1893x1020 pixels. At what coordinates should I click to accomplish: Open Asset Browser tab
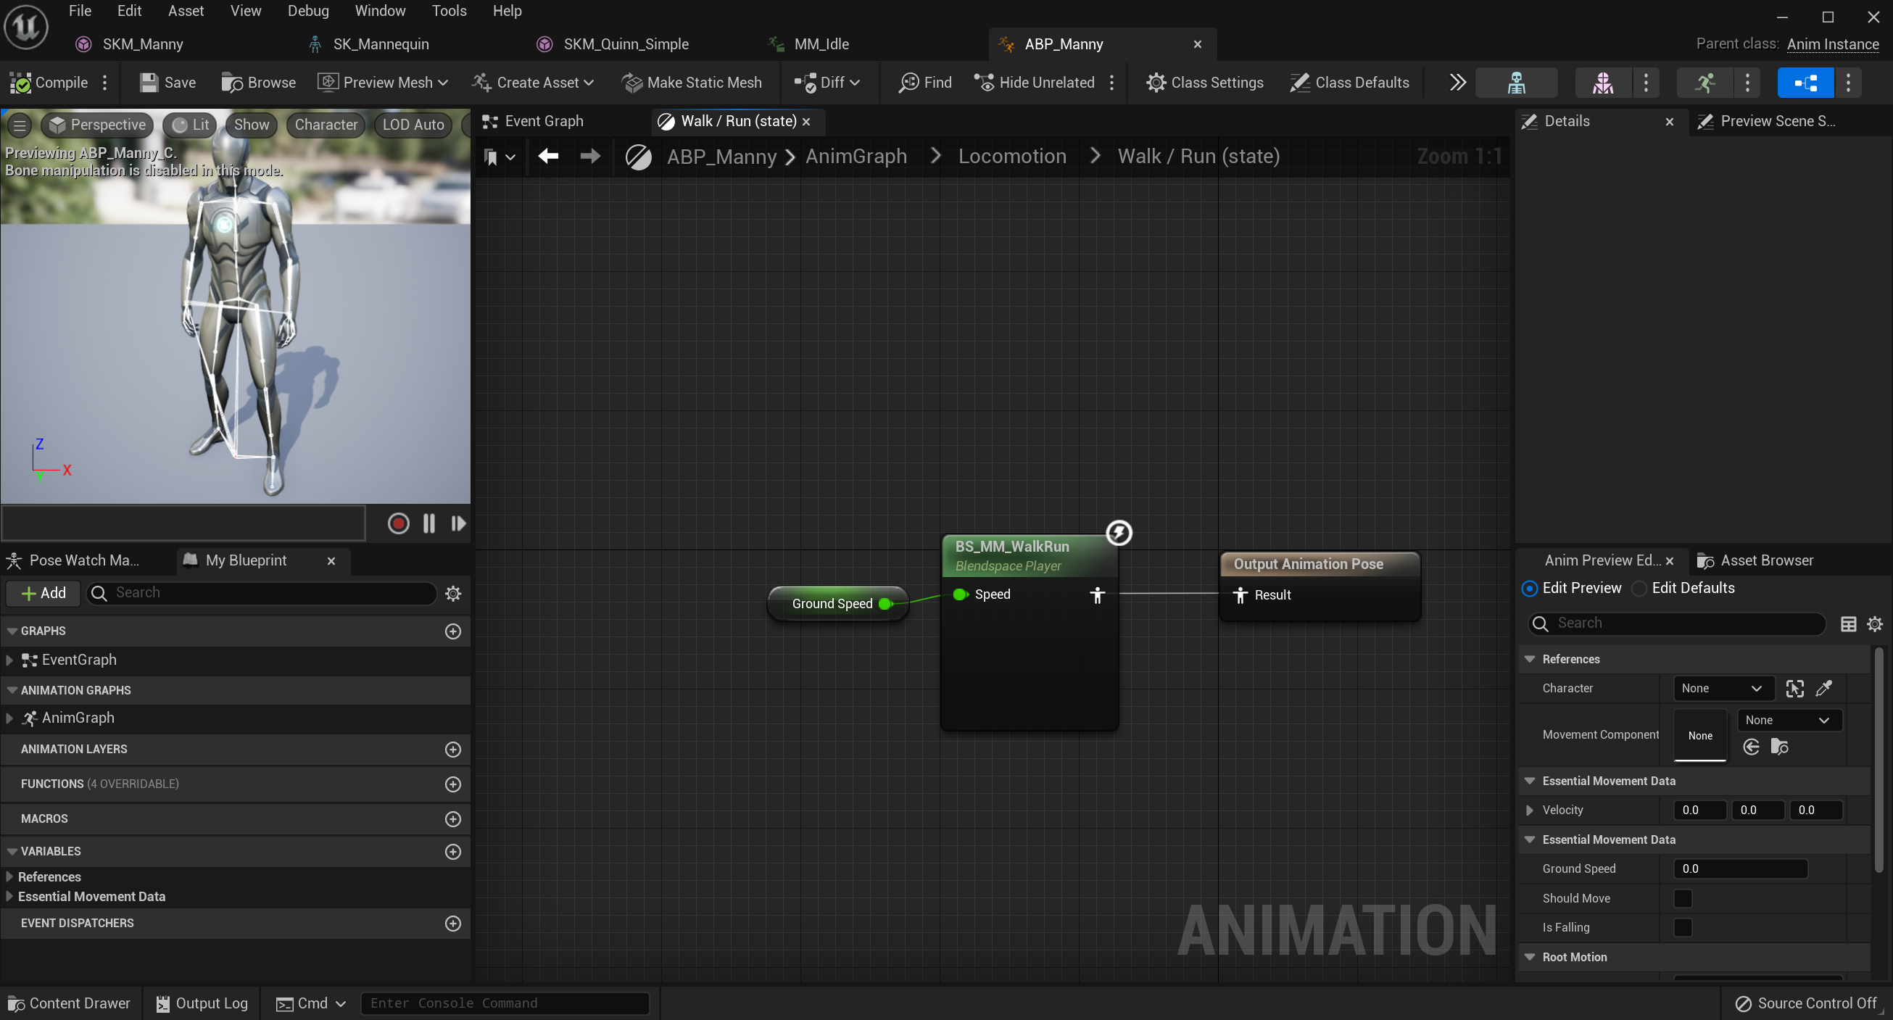point(1755,560)
